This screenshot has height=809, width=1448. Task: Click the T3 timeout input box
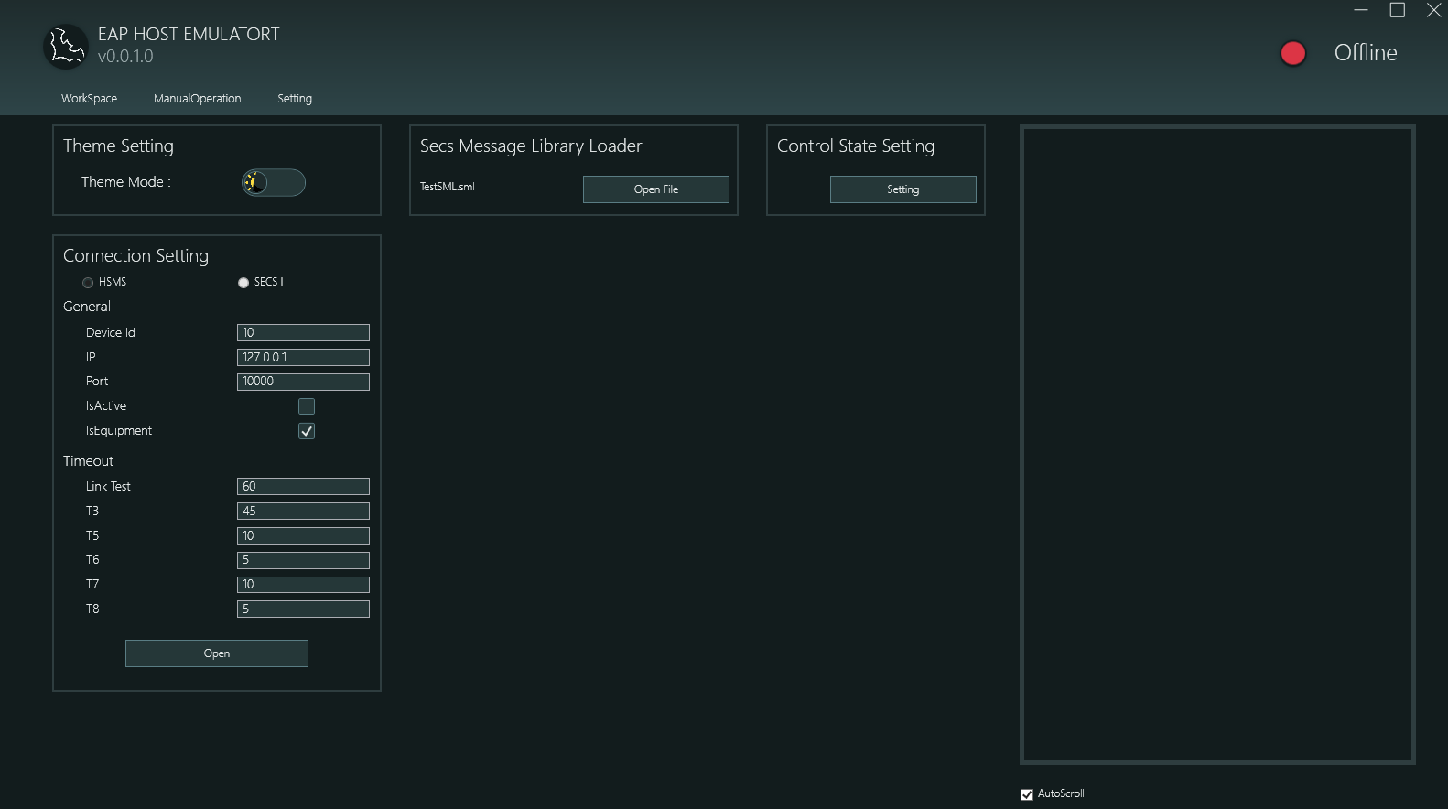[x=303, y=512]
